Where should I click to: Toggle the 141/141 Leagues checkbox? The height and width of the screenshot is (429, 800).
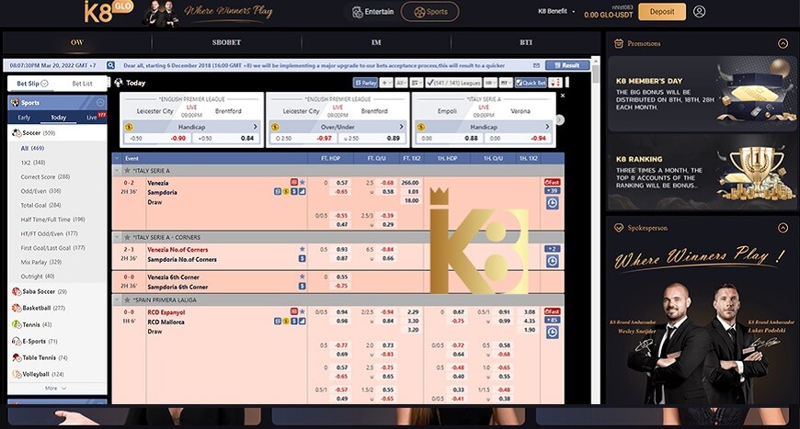pyautogui.click(x=430, y=83)
